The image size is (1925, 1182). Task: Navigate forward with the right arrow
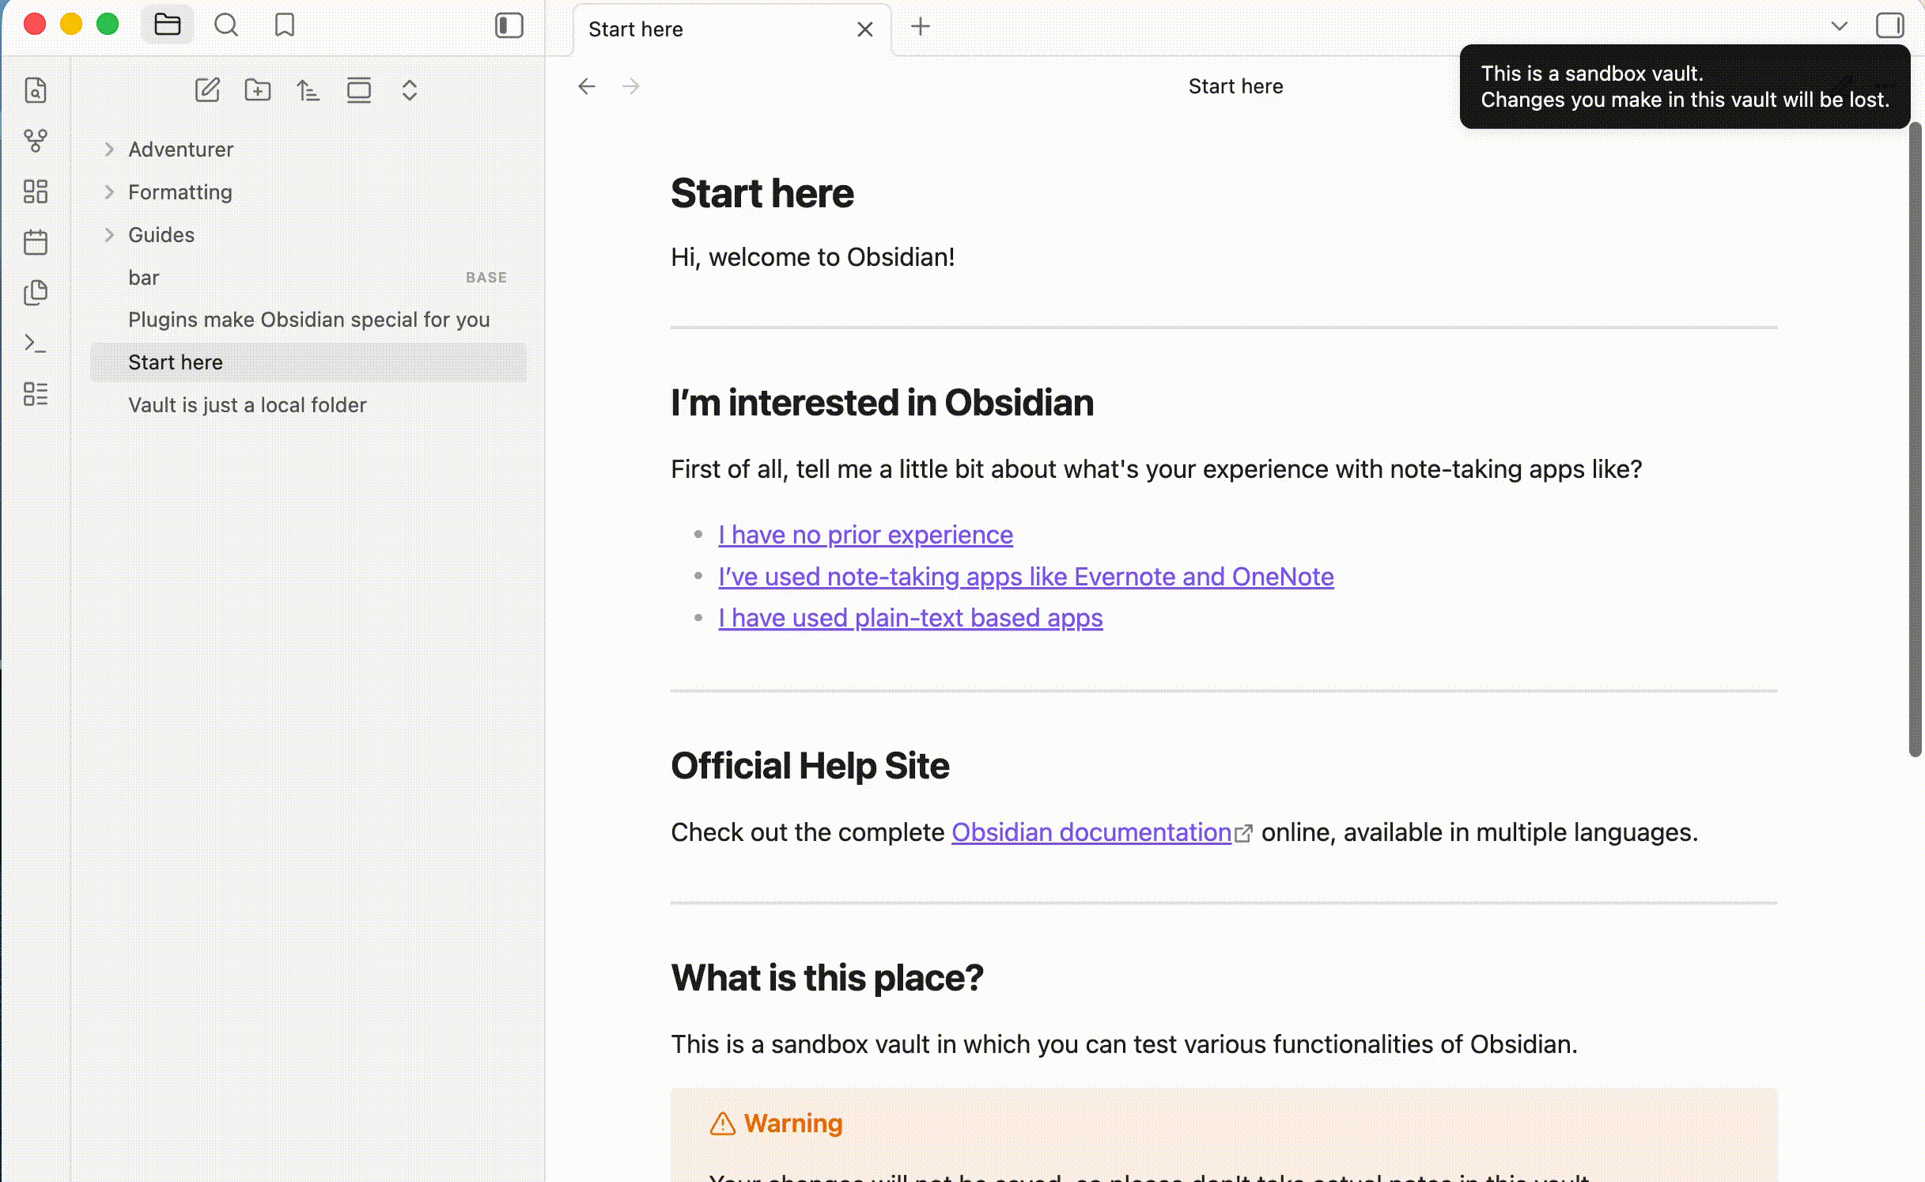click(x=631, y=86)
